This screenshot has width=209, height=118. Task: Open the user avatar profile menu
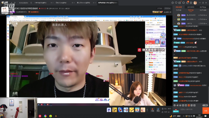tap(195, 3)
